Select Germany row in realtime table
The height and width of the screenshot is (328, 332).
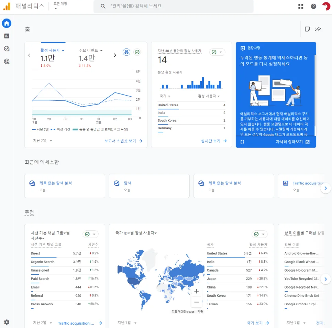coord(191,128)
